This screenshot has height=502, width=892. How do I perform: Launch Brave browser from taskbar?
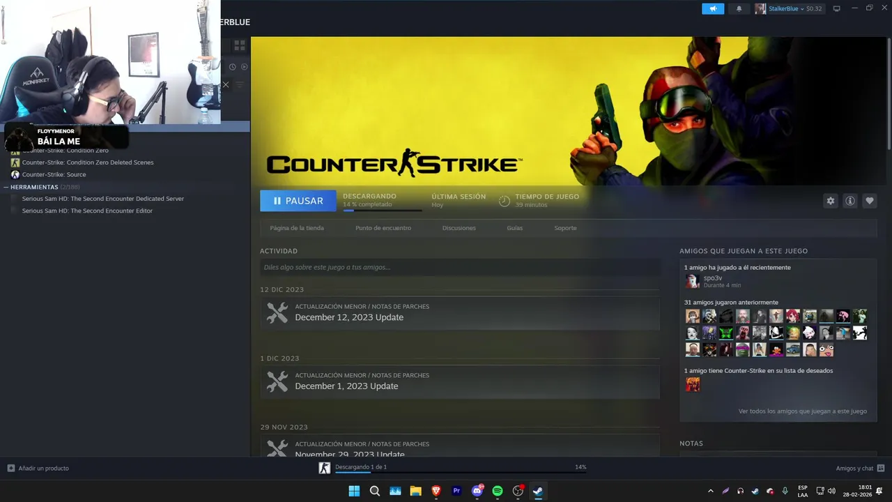(436, 491)
